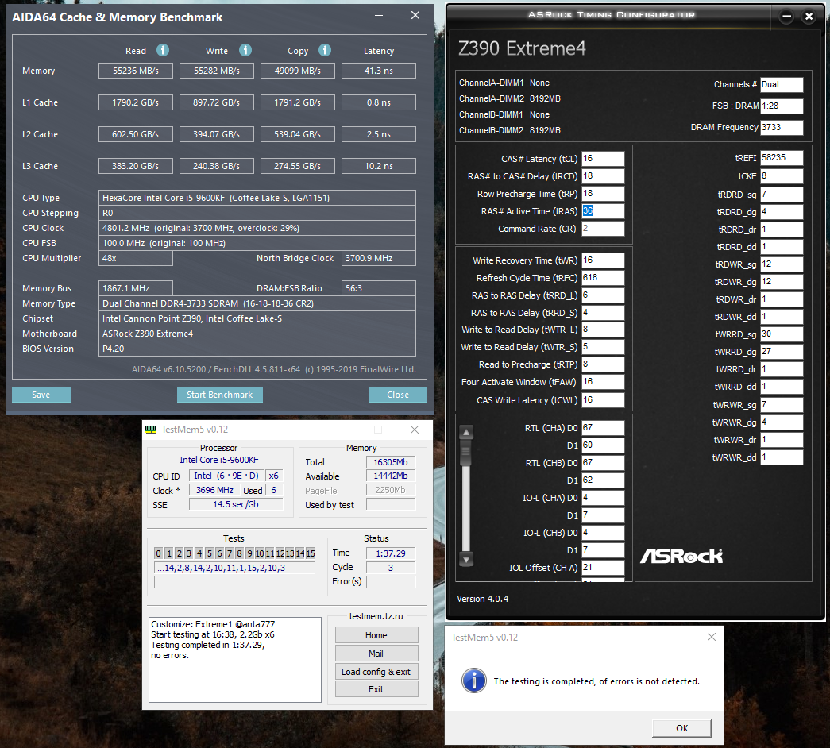Screen dimensions: 830x748
Task: Confirm OK in the TestMem5 dialog
Action: coord(681,728)
